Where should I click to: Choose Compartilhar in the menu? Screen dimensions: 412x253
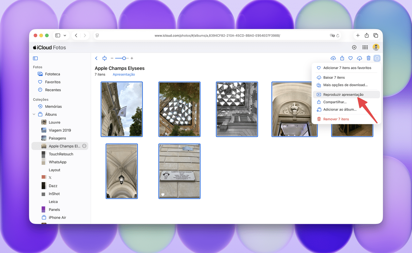click(x=346, y=102)
